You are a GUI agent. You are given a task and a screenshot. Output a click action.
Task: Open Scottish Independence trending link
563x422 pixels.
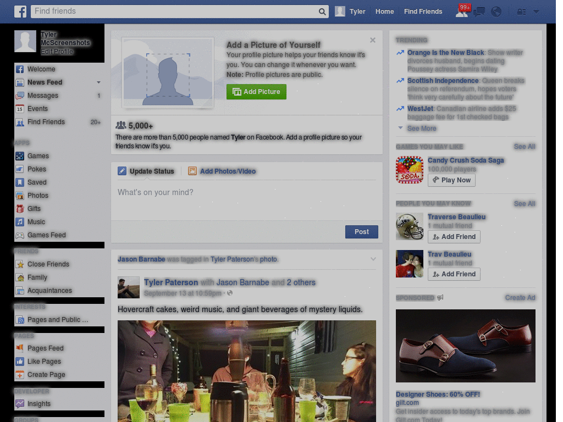pyautogui.click(x=443, y=81)
